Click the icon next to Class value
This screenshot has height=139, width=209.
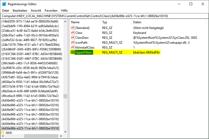(73, 33)
